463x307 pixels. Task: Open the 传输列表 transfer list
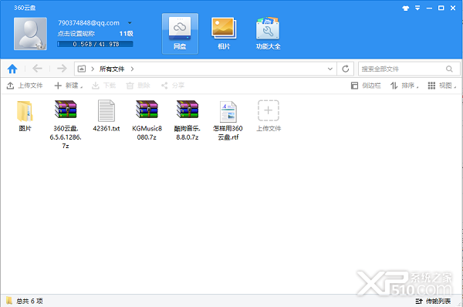433,301
